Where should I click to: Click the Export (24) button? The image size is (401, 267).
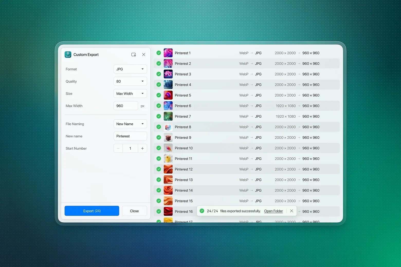click(92, 211)
